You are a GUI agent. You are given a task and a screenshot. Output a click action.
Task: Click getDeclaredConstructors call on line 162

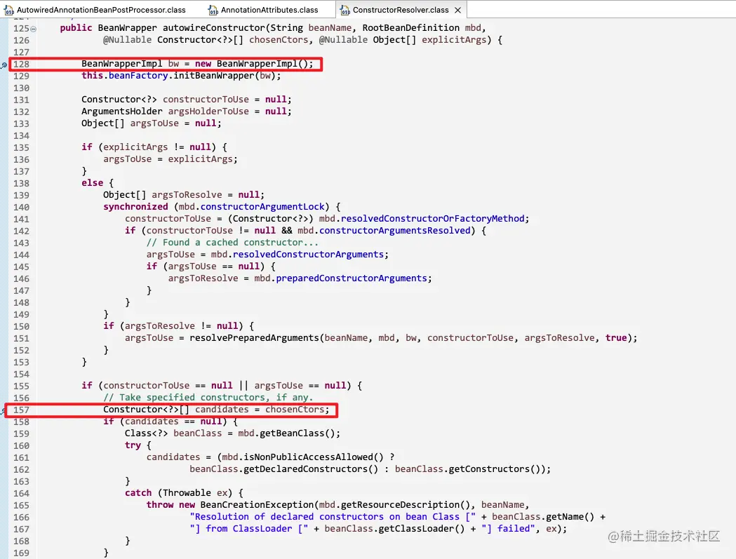point(305,469)
